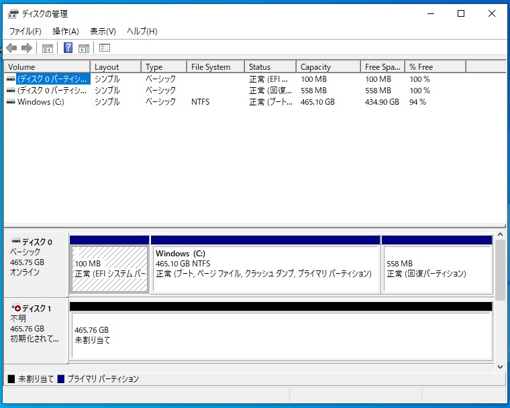
Task: Click the Disk Management title bar icon
Action: (13, 14)
